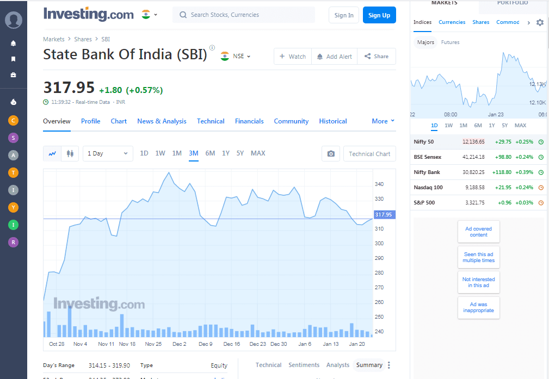
Task: Open the Financials tab
Action: (249, 121)
